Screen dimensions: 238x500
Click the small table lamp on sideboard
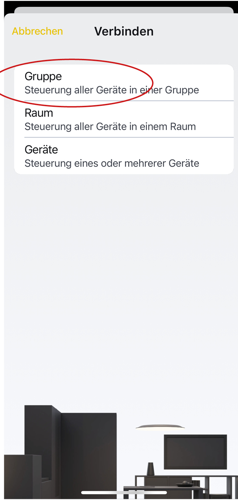151,469
